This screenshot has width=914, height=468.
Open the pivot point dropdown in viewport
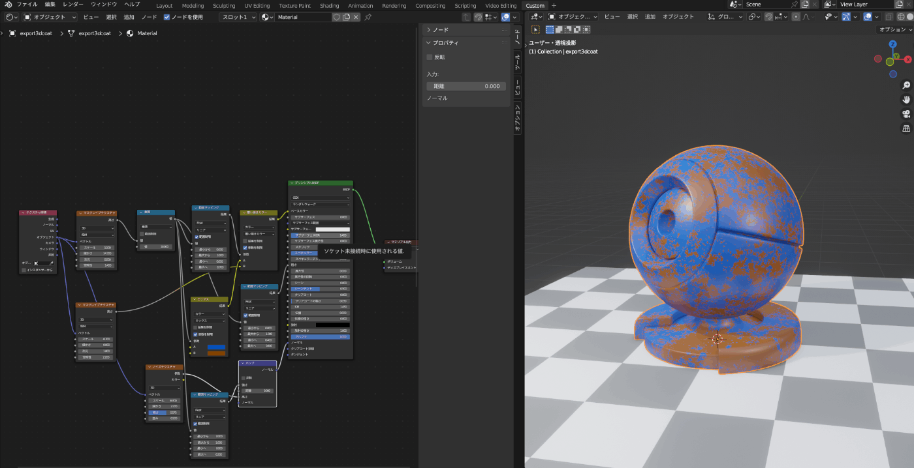click(x=755, y=17)
